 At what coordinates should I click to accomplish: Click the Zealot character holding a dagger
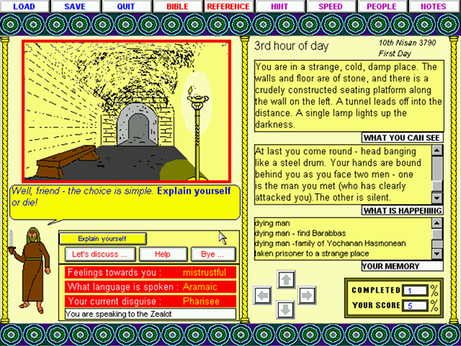point(30,270)
